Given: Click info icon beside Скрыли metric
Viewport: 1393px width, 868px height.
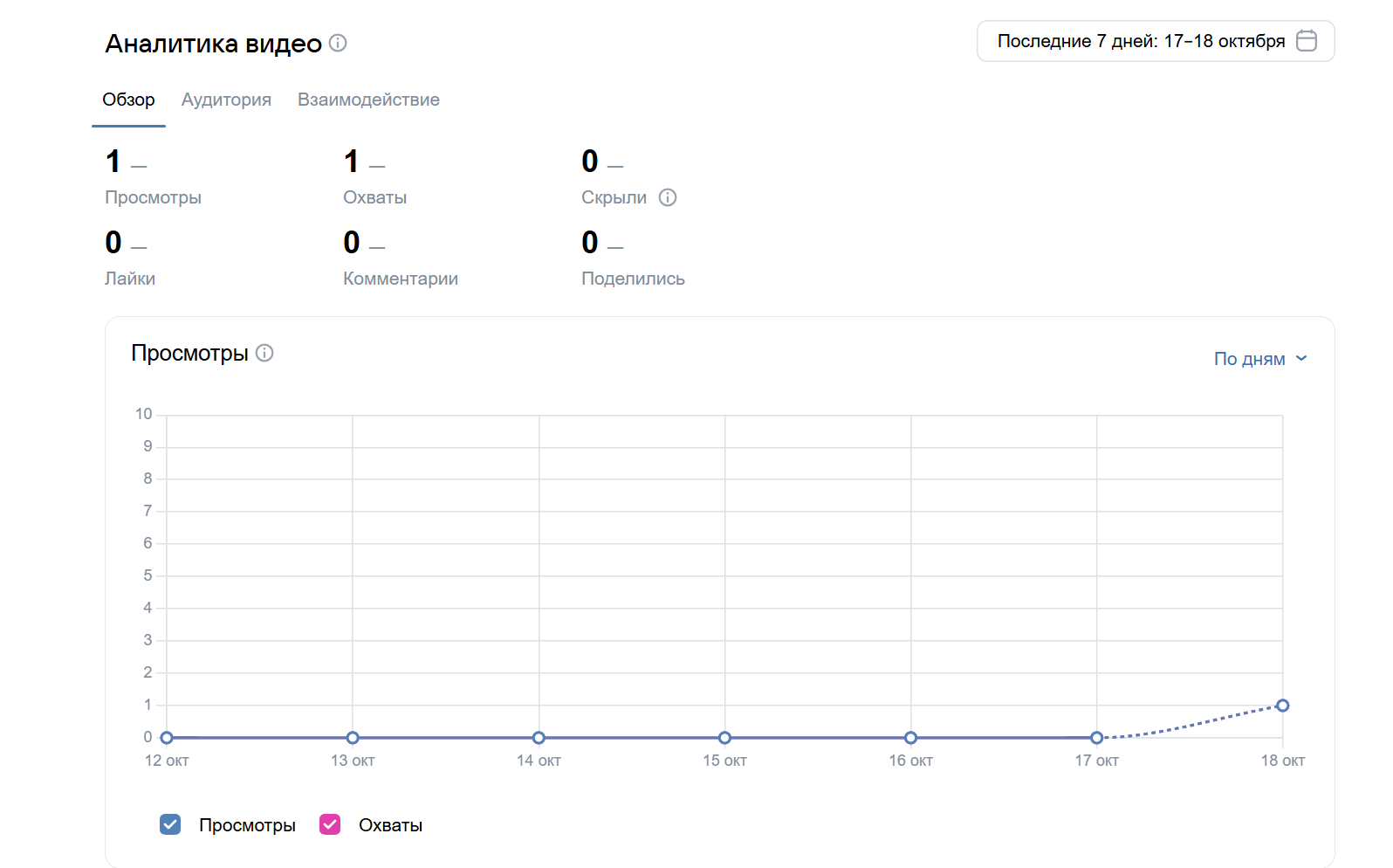Looking at the screenshot, I should [x=668, y=197].
